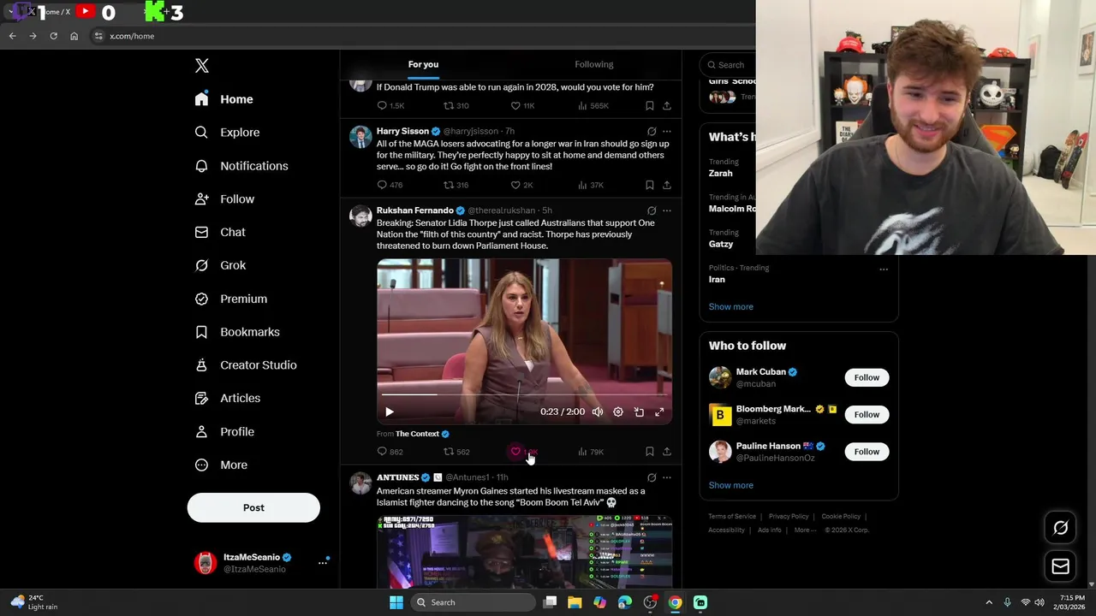Share the Donald Trump 2028 post
1096x616 pixels.
667,106
